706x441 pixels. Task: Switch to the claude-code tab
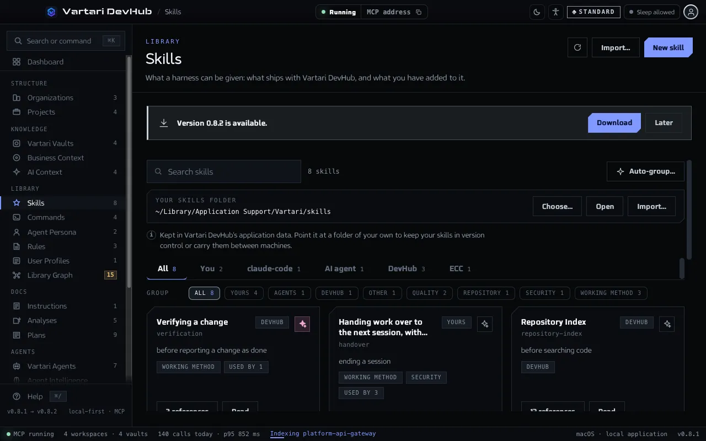(x=274, y=269)
